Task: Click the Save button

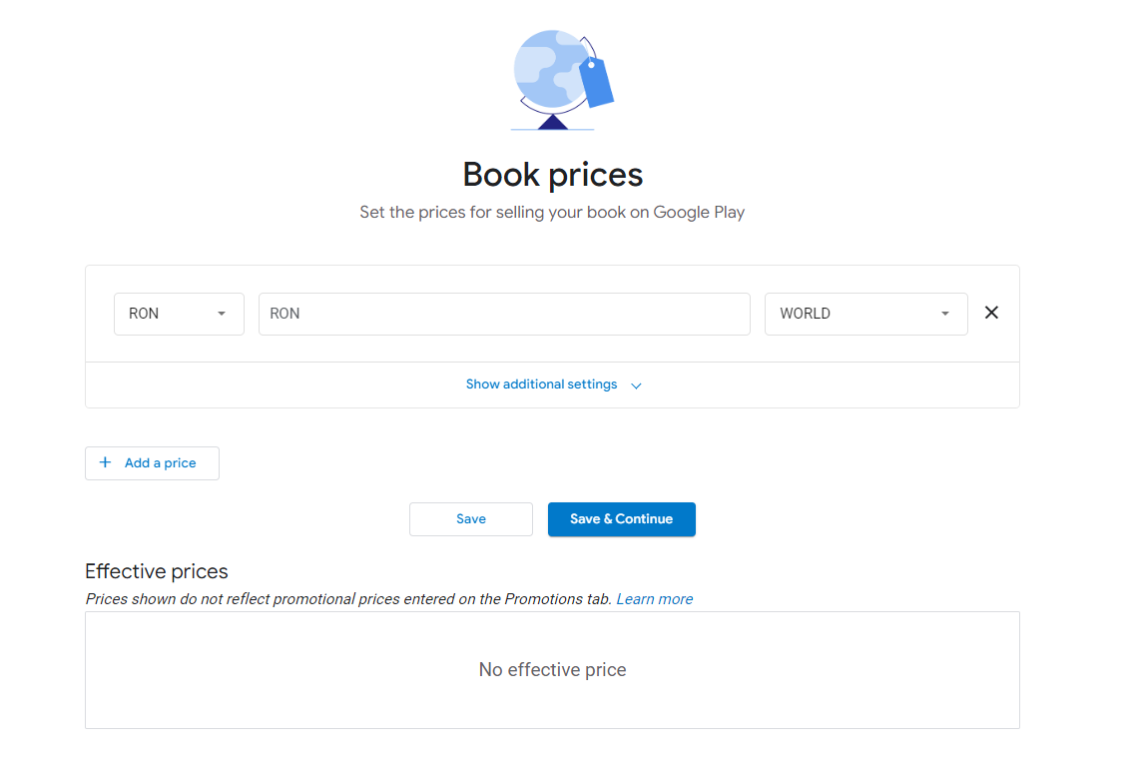Action: tap(470, 518)
